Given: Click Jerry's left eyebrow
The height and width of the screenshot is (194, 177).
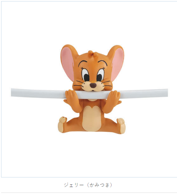Looking at the screenshot, I should tap(84, 62).
